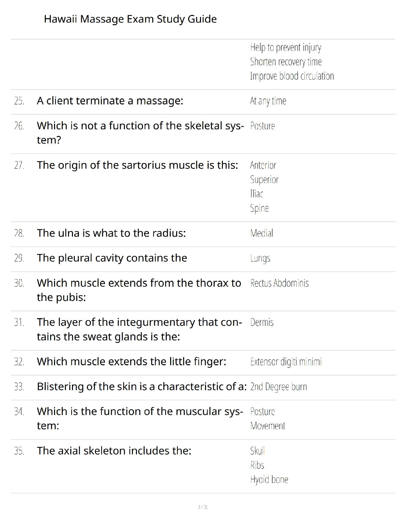406x525 pixels.
Task: Select the '2nd Degree burn' answer
Action: pos(279,387)
